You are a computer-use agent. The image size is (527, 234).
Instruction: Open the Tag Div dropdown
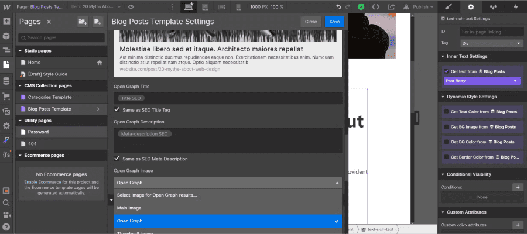click(492, 43)
